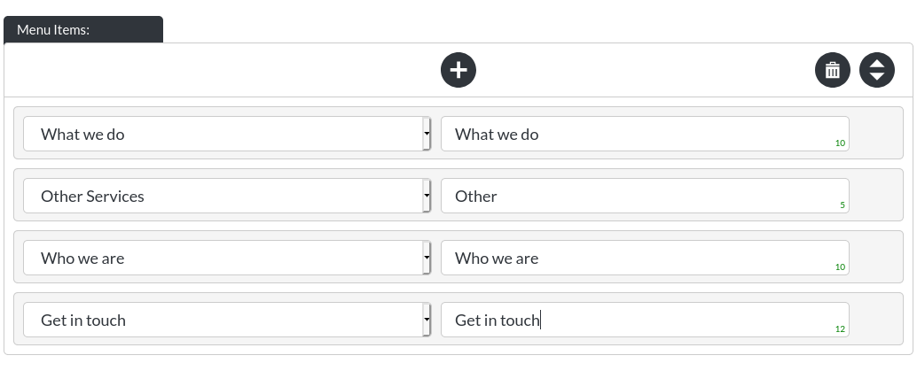The image size is (917, 371).
Task: Click grey row area right of 'Other' field
Action: coord(875,197)
